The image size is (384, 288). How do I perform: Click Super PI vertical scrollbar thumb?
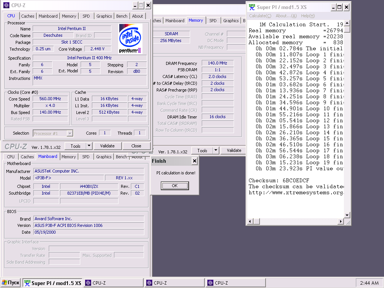(347, 29)
